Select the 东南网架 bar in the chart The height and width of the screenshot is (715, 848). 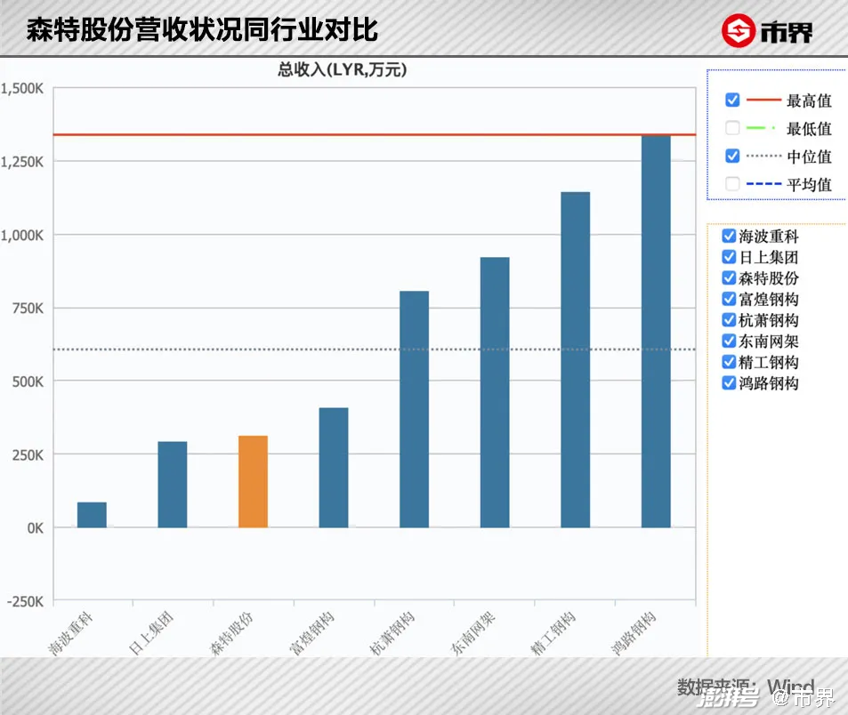tap(495, 392)
